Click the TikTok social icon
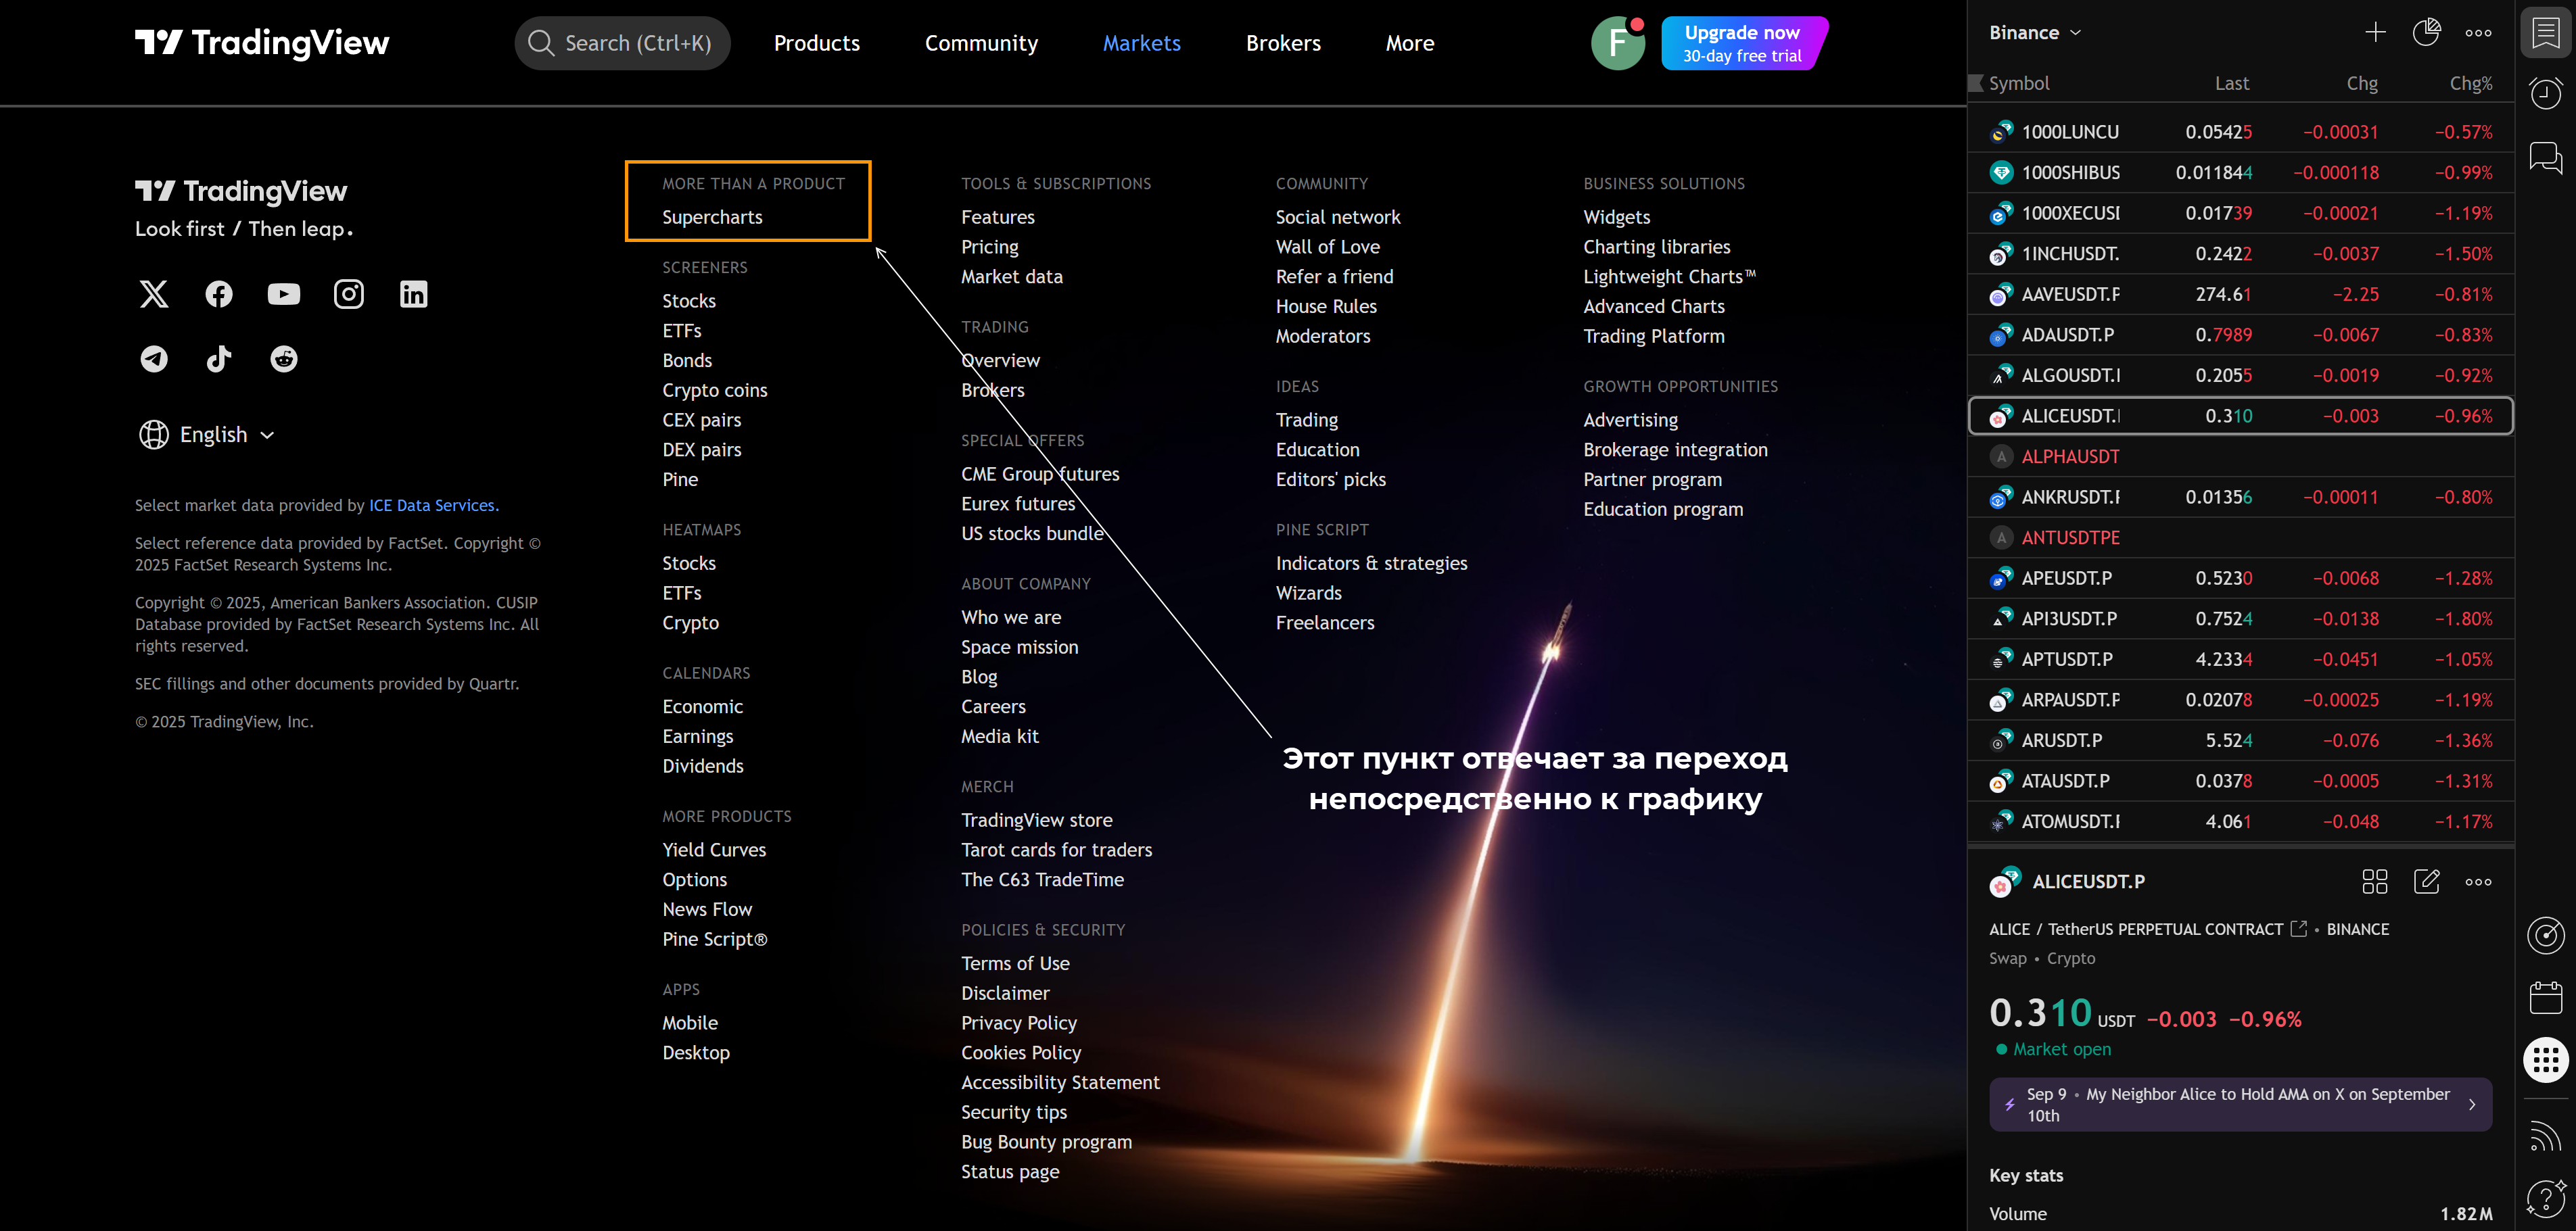This screenshot has height=1231, width=2576. click(x=219, y=359)
